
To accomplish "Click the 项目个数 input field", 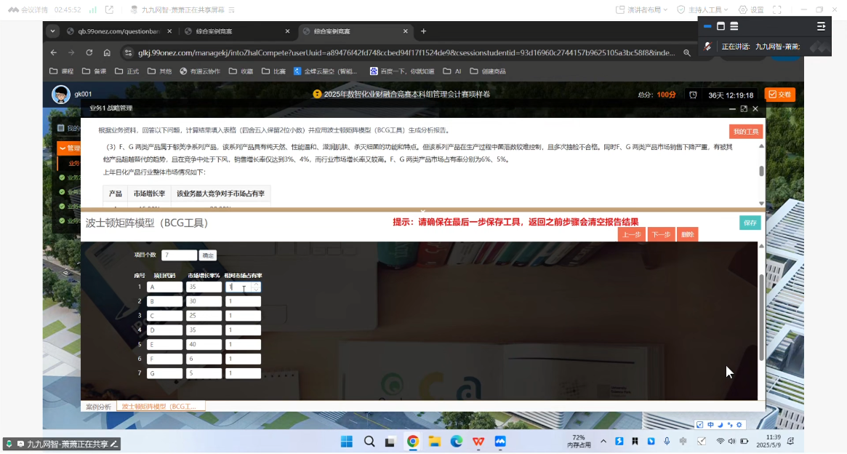I will (x=179, y=255).
